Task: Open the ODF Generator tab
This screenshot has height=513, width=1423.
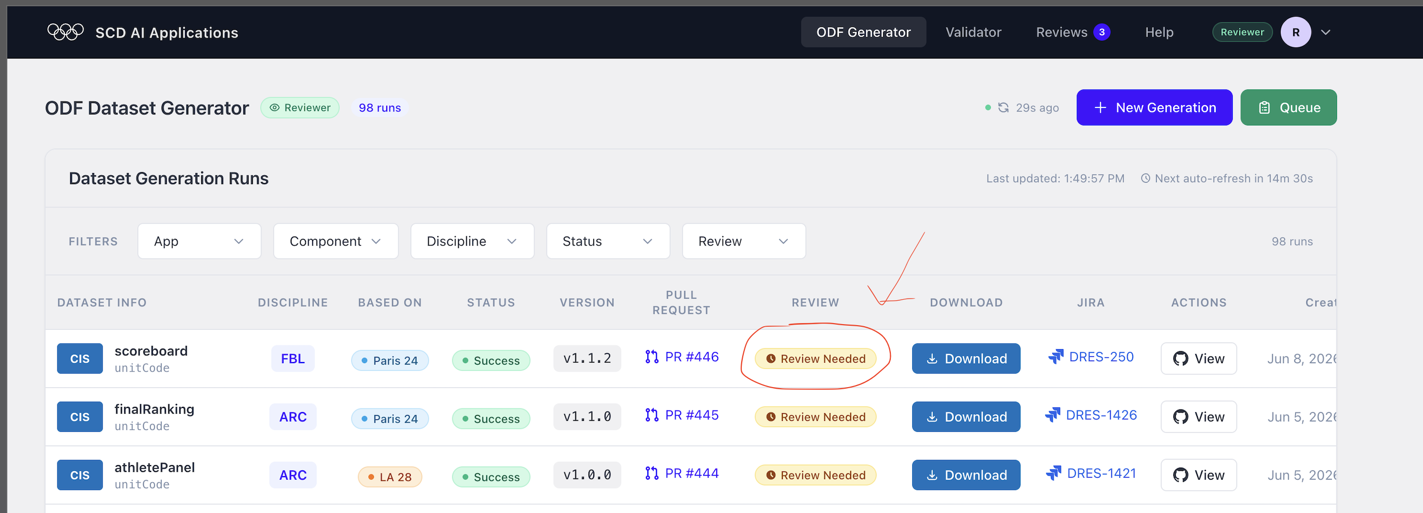Action: point(863,32)
